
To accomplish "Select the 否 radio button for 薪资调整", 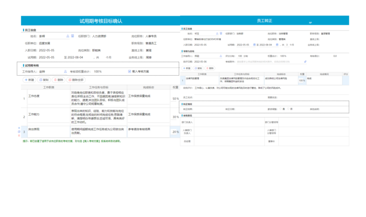I will coord(288,108).
